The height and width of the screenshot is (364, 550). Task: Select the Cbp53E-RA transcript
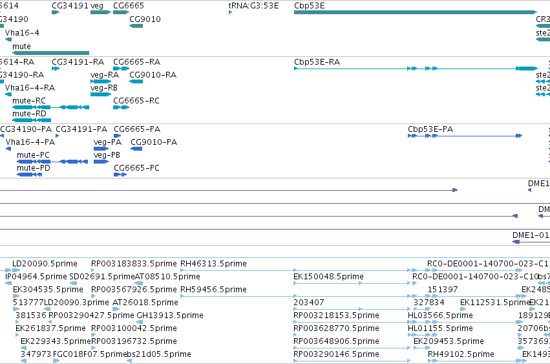[416, 69]
